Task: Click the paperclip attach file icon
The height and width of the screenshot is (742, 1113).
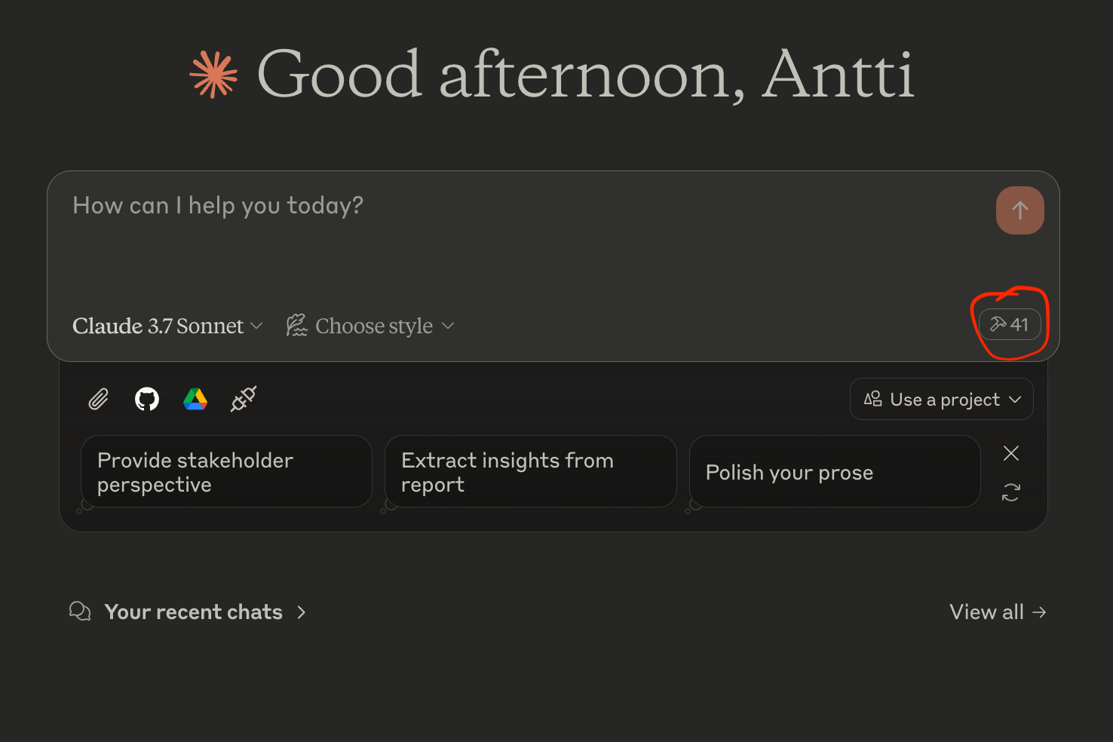Action: [98, 399]
